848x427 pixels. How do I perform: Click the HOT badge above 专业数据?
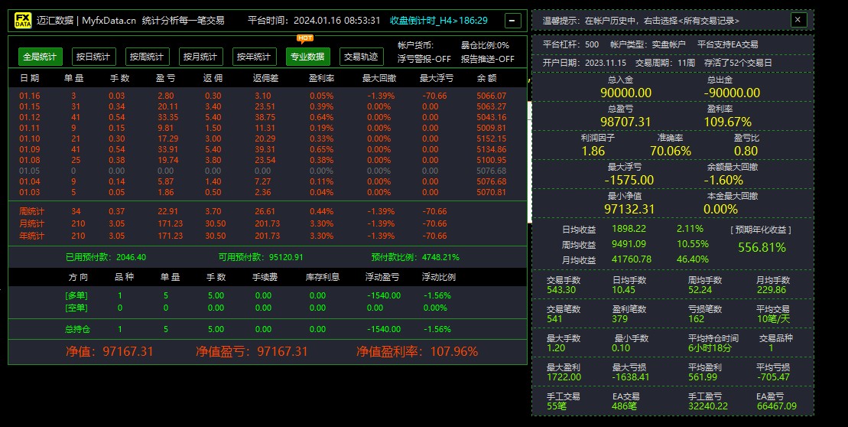click(x=306, y=38)
